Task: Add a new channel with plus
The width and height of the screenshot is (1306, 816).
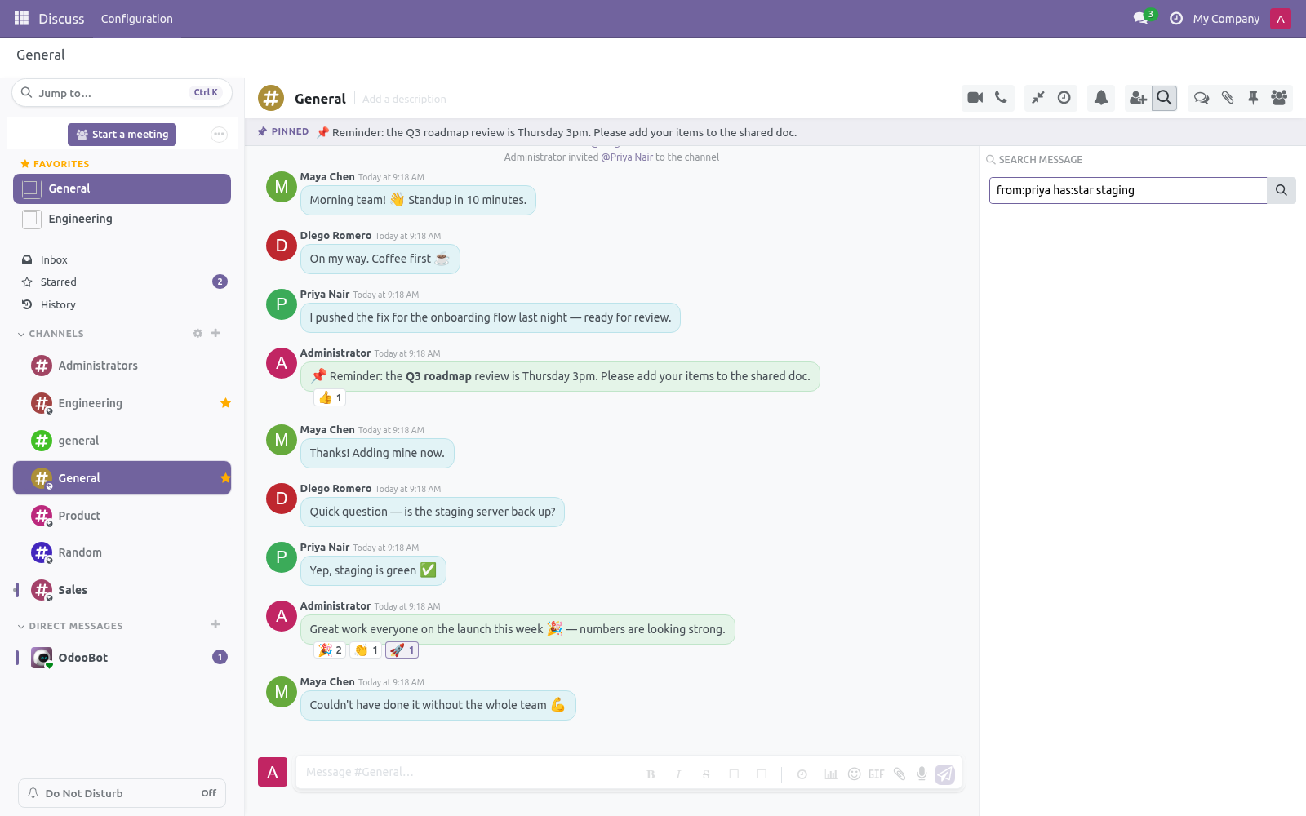Action: tap(215, 333)
